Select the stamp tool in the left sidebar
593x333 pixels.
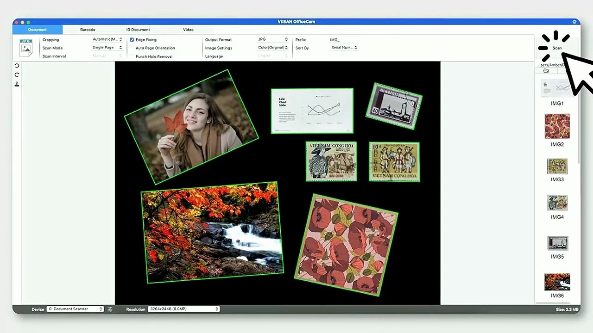coord(17,84)
